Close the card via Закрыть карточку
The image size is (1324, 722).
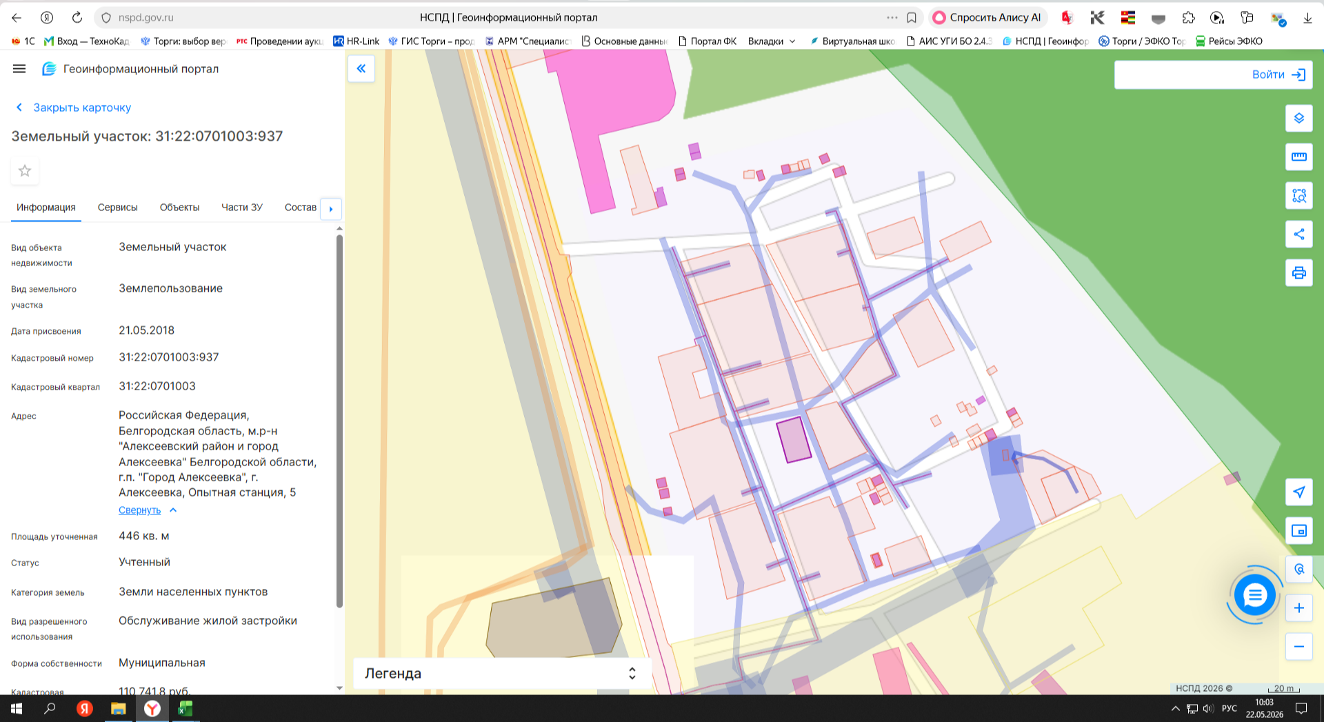pos(73,108)
